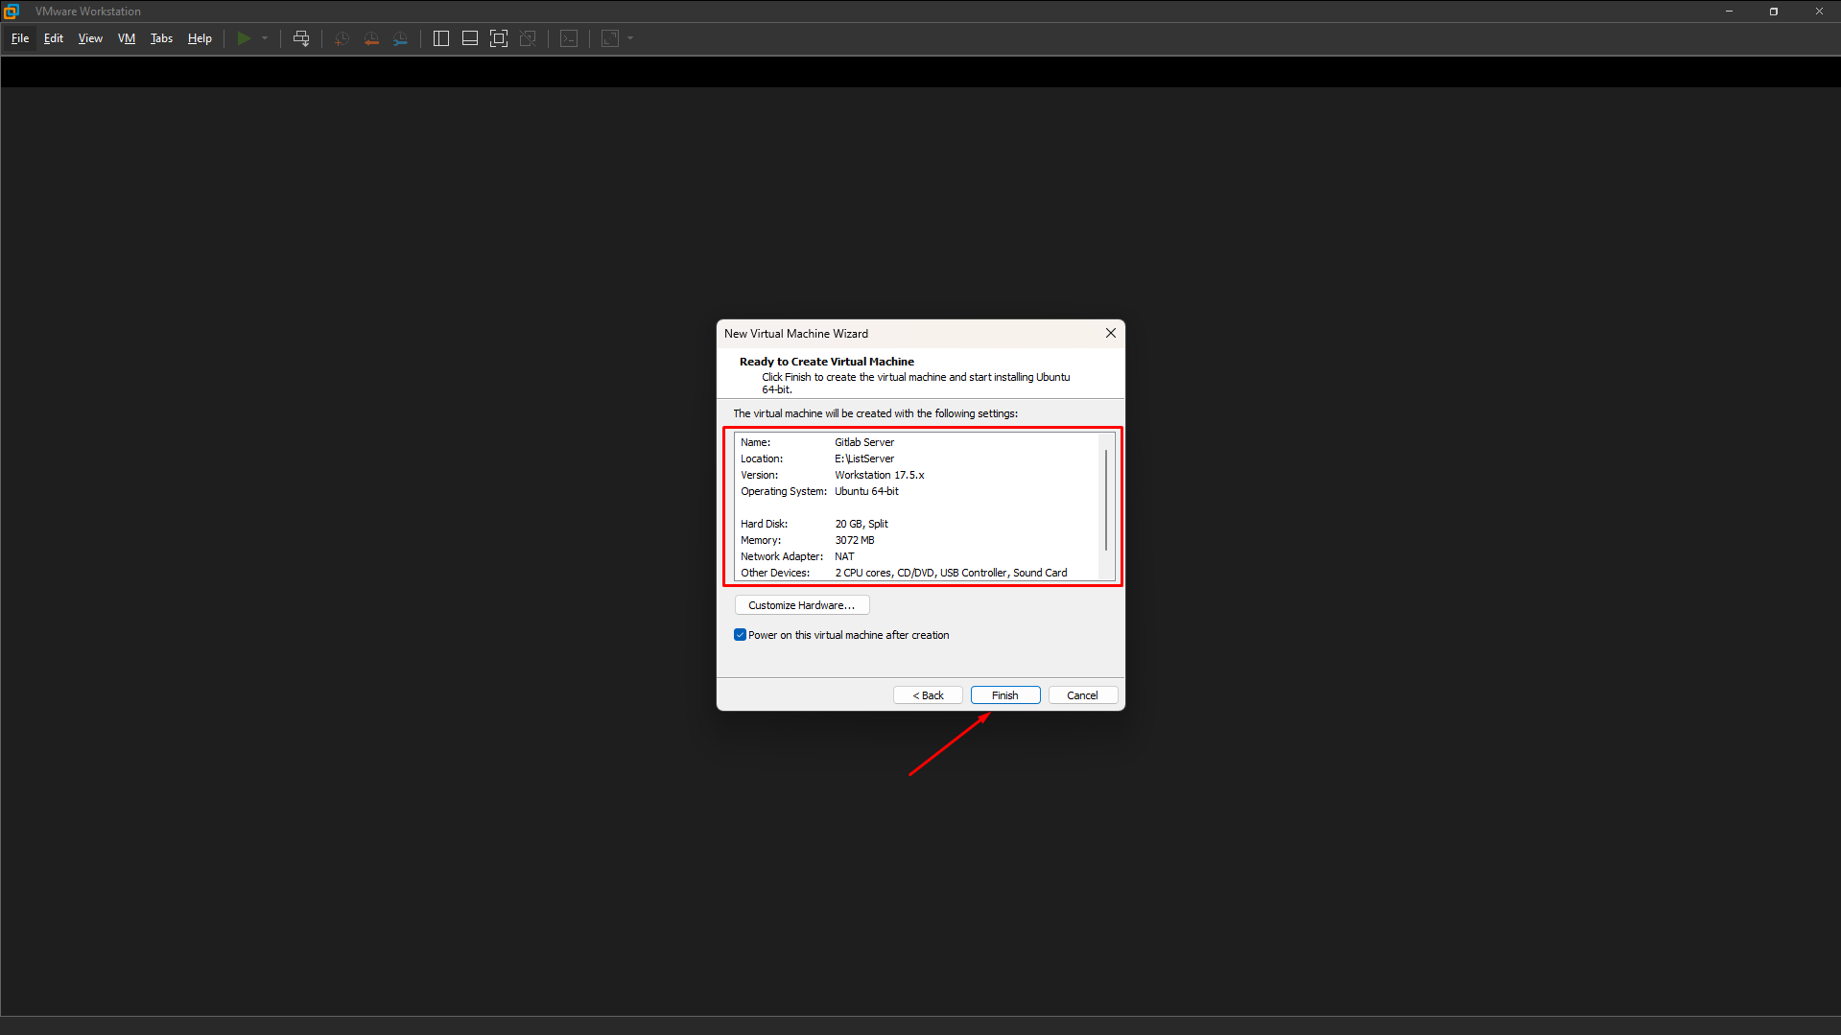The width and height of the screenshot is (1841, 1035).
Task: Open the VM menu
Action: (127, 38)
